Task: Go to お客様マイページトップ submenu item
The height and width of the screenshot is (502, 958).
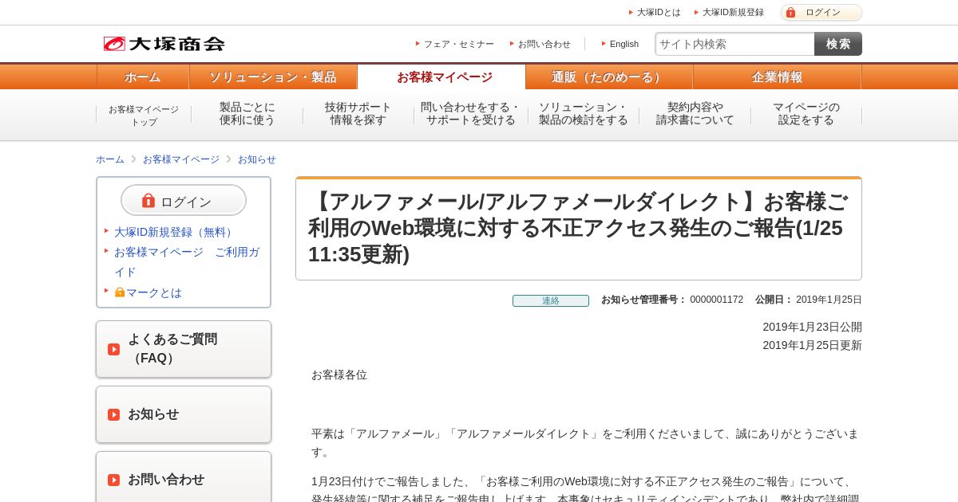Action: pyautogui.click(x=144, y=116)
